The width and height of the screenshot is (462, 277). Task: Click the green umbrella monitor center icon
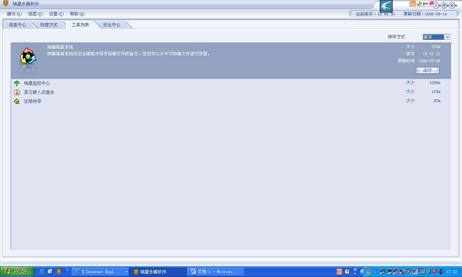pos(17,83)
